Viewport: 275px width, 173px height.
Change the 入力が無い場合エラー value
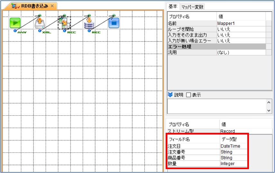(x=241, y=41)
